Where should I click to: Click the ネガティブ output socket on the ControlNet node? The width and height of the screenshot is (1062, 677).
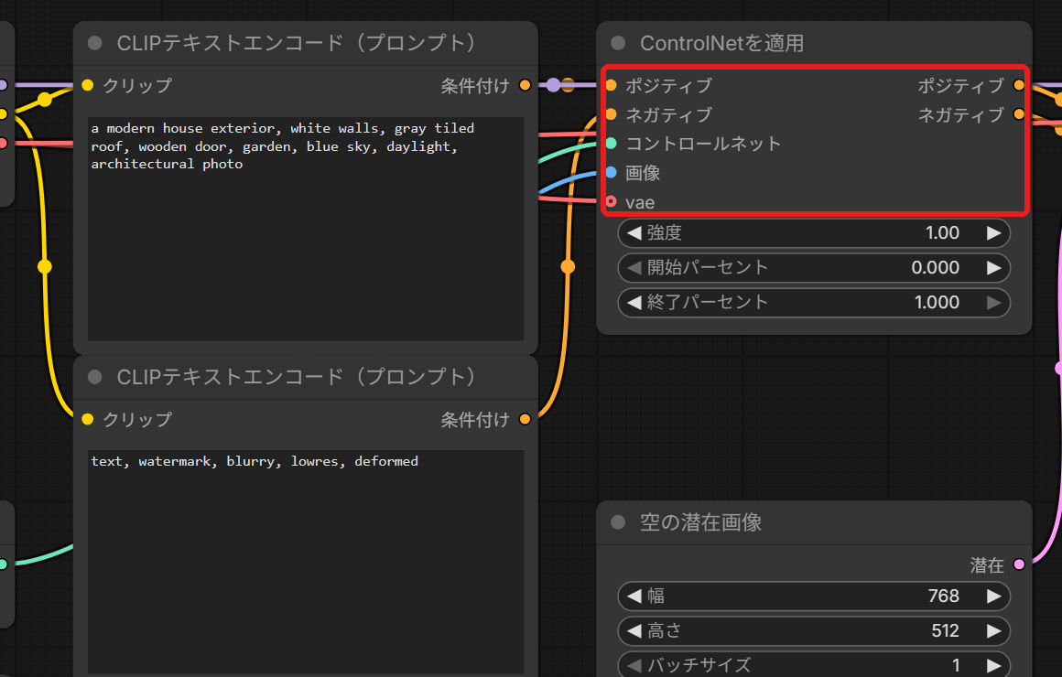click(x=1019, y=114)
